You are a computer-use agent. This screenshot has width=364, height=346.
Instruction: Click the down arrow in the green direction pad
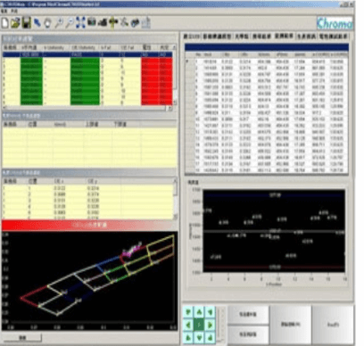[199, 337]
